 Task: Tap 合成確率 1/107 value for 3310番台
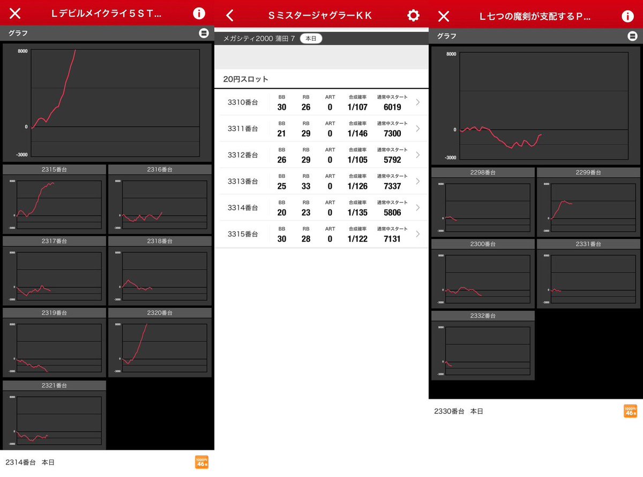357,107
